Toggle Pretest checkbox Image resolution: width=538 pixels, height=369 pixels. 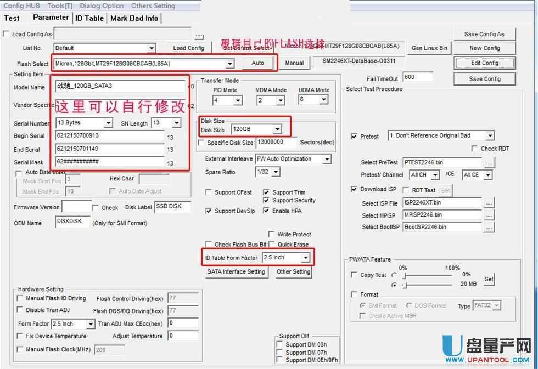click(354, 136)
